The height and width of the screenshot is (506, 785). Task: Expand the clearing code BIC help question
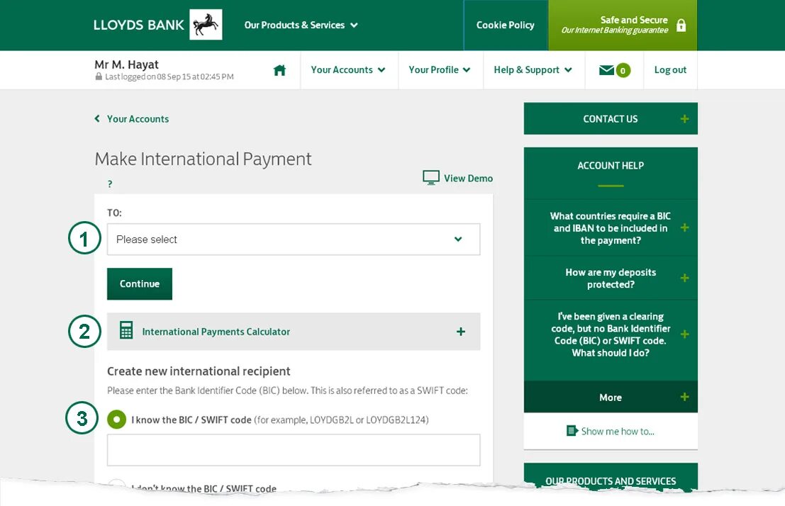coord(611,334)
